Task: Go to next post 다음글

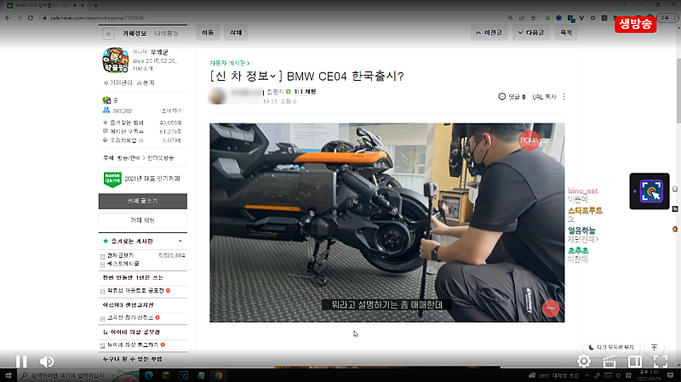Action: pyautogui.click(x=530, y=32)
